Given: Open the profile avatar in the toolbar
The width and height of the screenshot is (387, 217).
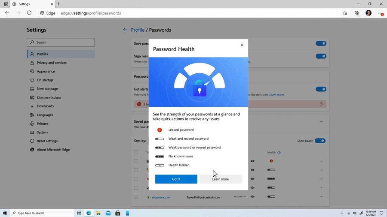Looking at the screenshot, I should (369, 13).
